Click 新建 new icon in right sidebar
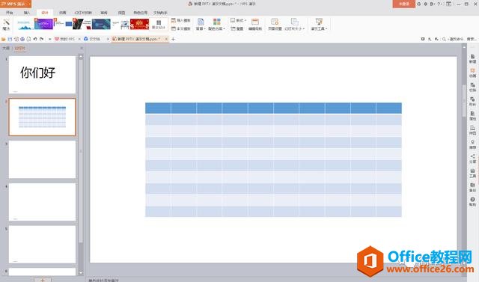Screen dimensions: 479x282 472,58
